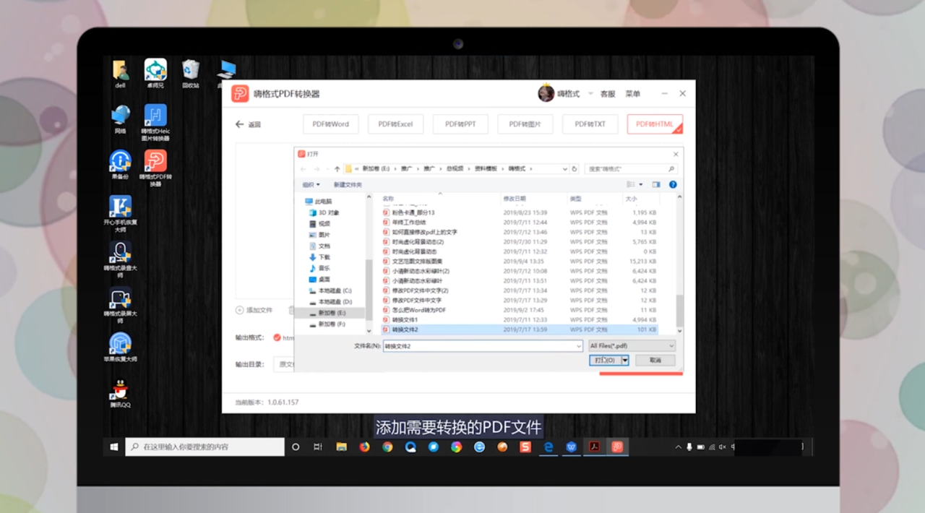Open Firefox from the taskbar
925x513 pixels.
pos(364,447)
